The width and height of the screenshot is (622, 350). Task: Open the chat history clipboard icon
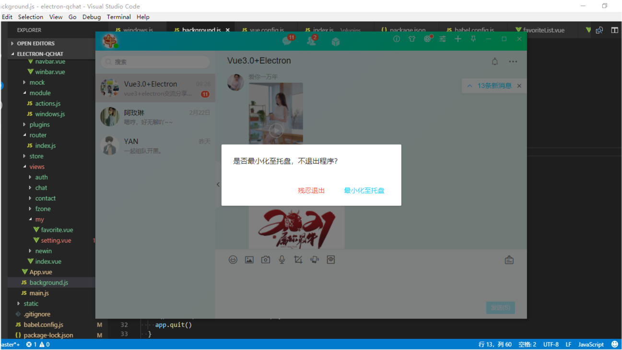(509, 260)
